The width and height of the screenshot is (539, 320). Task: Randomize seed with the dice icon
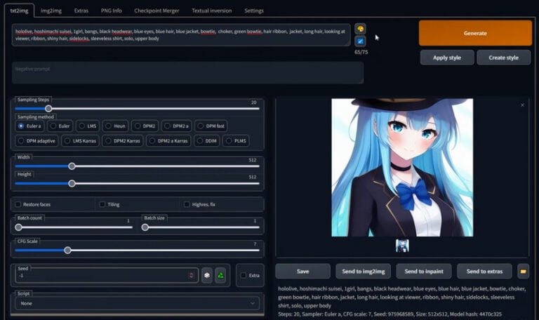[x=207, y=275]
